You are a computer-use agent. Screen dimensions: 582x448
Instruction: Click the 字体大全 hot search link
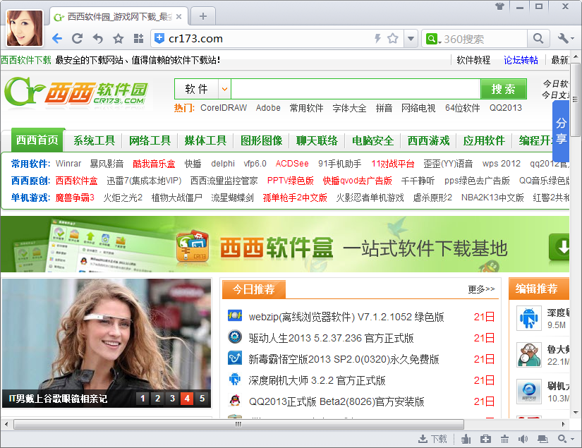point(349,108)
